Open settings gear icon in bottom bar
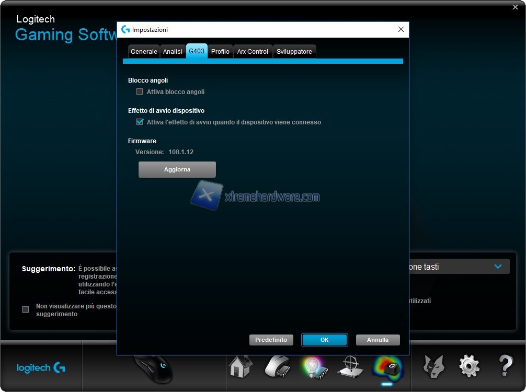The width and height of the screenshot is (526, 392). (x=469, y=366)
